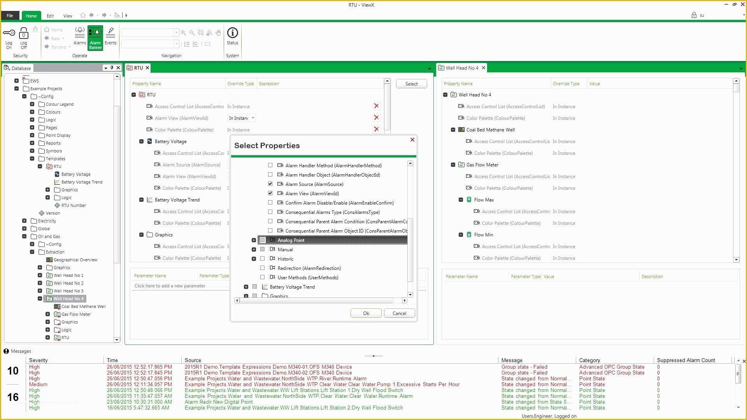Screen dimensions: 747x420
Task: Switch to the Edit ribbon tab
Action: (x=50, y=16)
